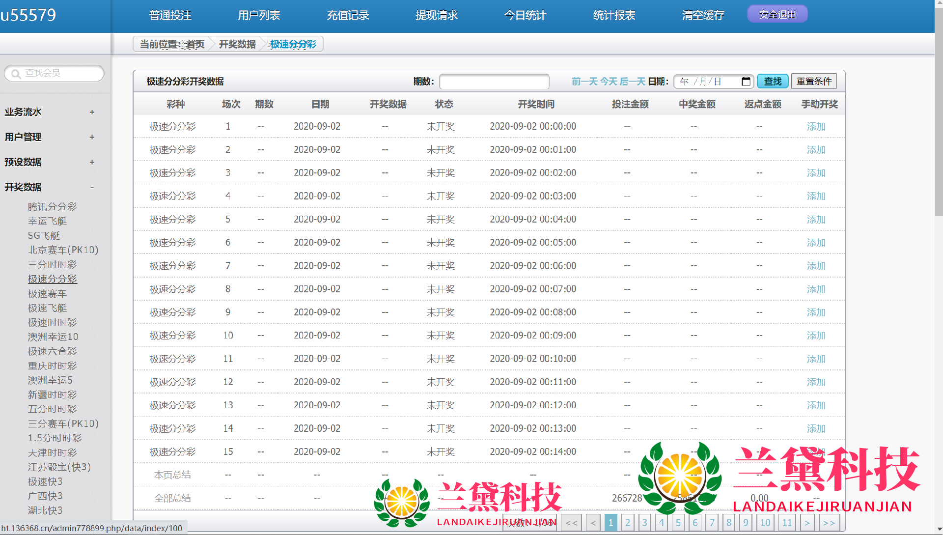Go to previous page arrow button

point(593,523)
